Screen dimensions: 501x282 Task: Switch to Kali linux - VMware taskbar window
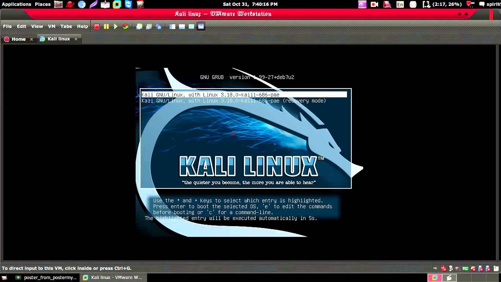pos(114,277)
